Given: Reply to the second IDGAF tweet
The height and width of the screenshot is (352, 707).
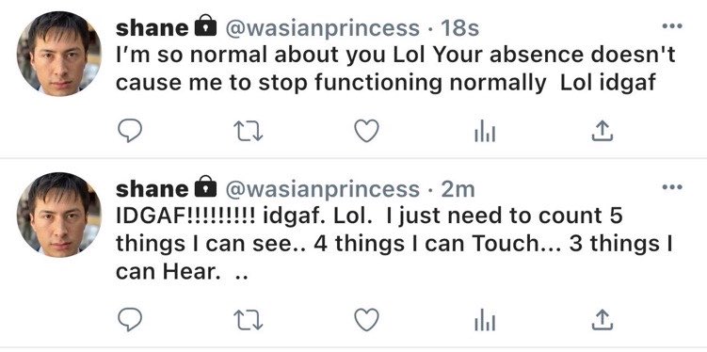Looking at the screenshot, I should 130,320.
